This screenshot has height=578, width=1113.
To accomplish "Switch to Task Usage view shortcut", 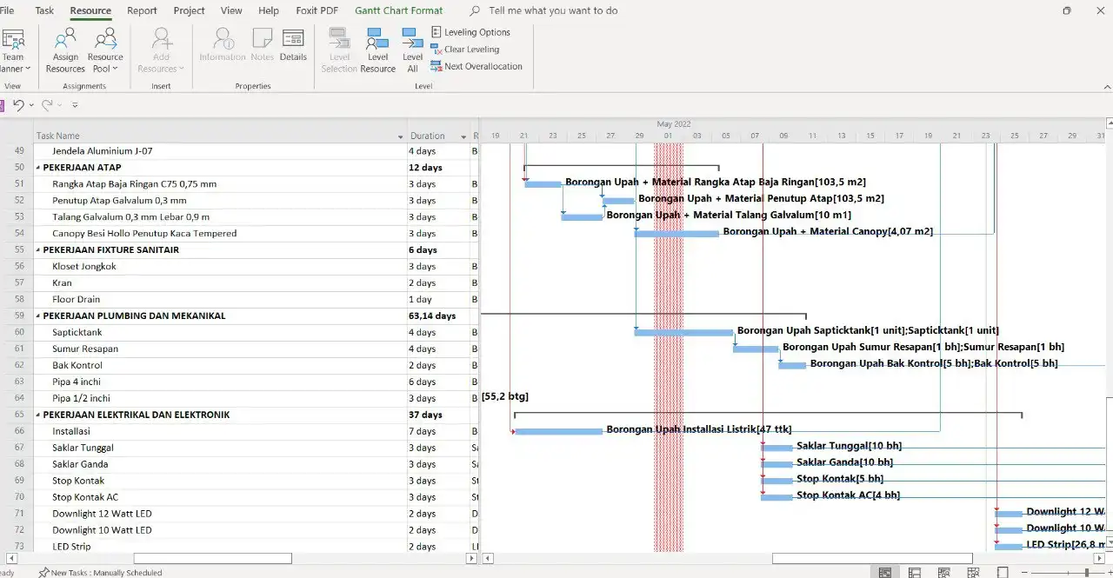I will pyautogui.click(x=915, y=572).
